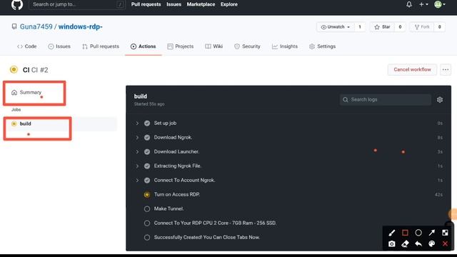Open the Actions tab
The image size is (457, 257).
pos(143,46)
